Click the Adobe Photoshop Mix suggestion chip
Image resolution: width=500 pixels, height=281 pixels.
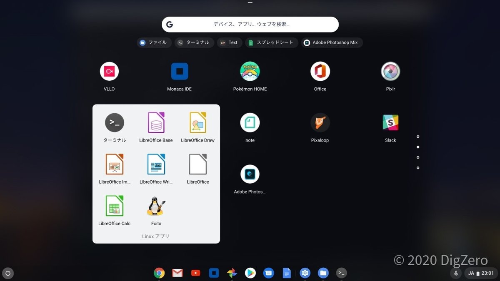tap(332, 42)
